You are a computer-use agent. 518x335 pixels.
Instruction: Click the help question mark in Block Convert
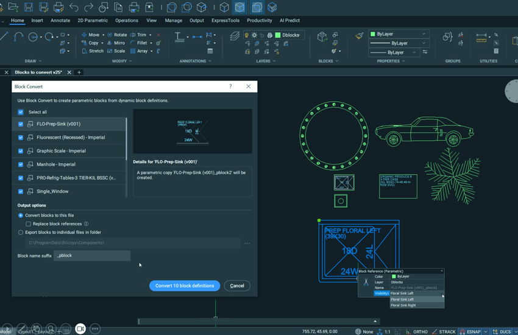point(230,86)
